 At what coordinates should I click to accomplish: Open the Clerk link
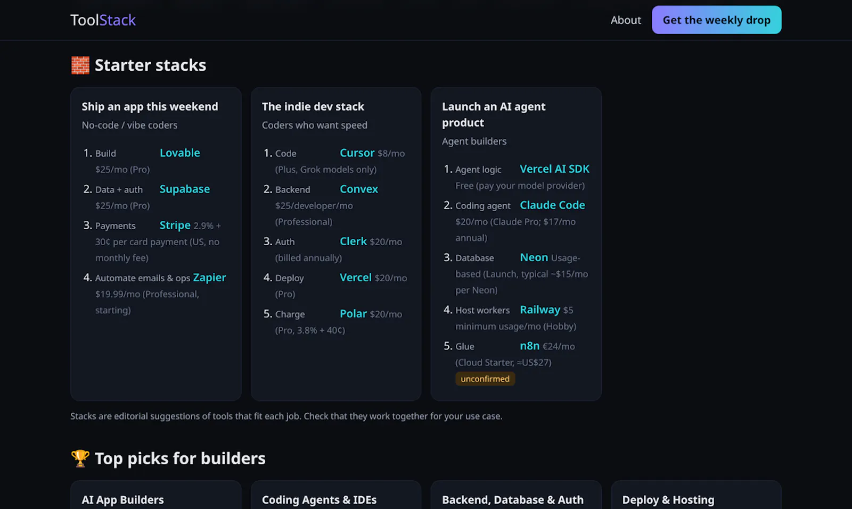click(354, 241)
